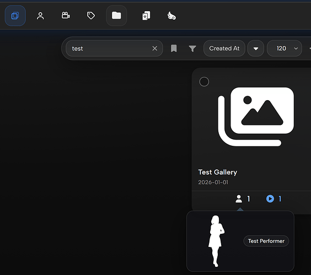Viewport: 311px width, 275px height.
Task: Open the Created At sort dropdown
Action: click(x=224, y=48)
